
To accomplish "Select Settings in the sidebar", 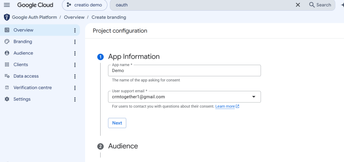I will coord(40,99).
